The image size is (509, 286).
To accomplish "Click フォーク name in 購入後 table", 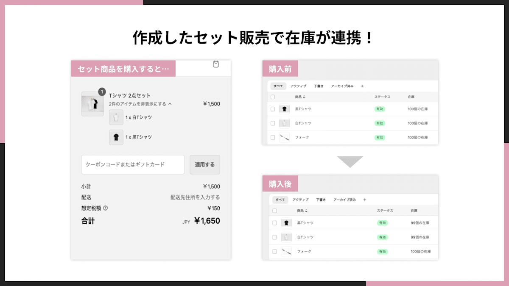I will (304, 251).
